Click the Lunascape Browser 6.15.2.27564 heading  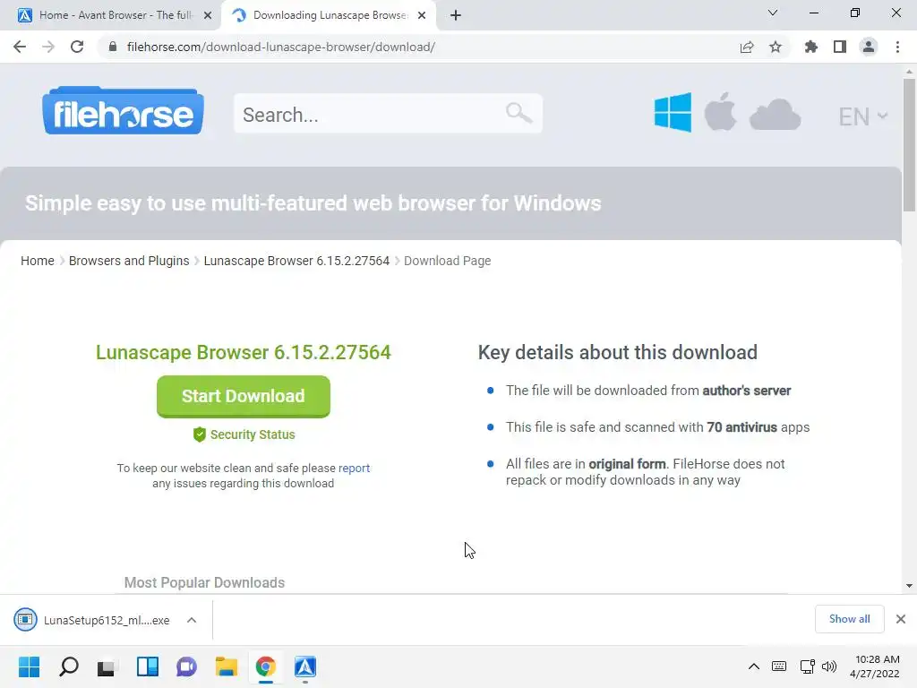(x=244, y=352)
